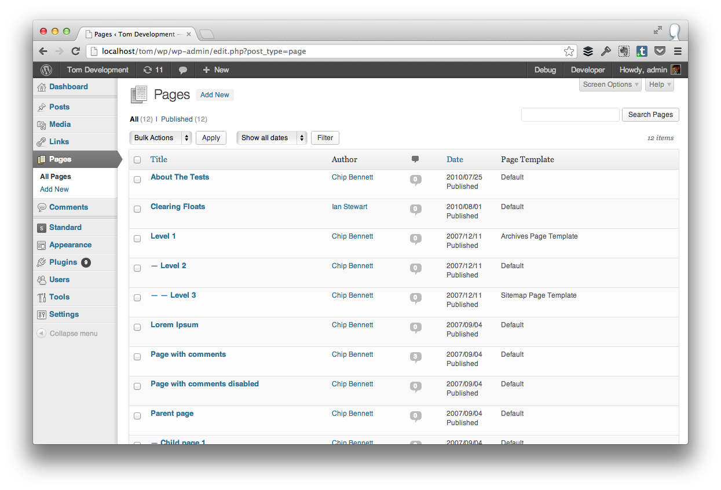The width and height of the screenshot is (721, 490).
Task: Open the updates icon showing 11
Action: tap(153, 70)
